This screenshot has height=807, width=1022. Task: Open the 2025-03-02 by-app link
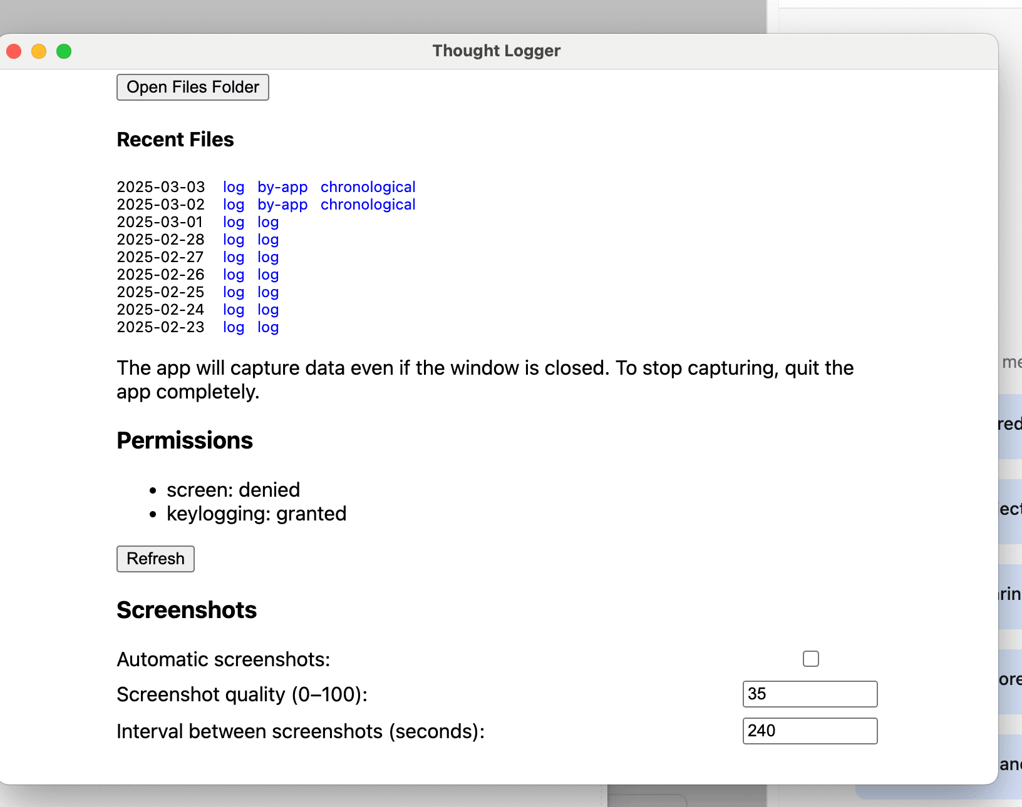pos(282,205)
